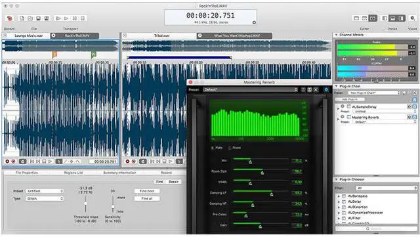Toggle loop button in left editor transport
Image resolution: width=420 pixels, height=237 pixels.
click(x=22, y=162)
